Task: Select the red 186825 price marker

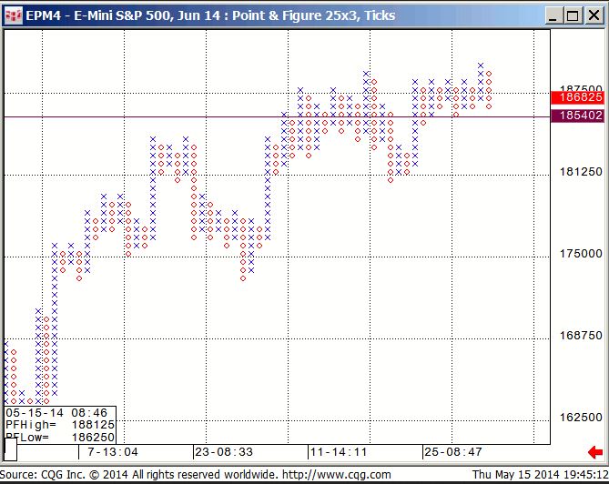Action: point(579,96)
